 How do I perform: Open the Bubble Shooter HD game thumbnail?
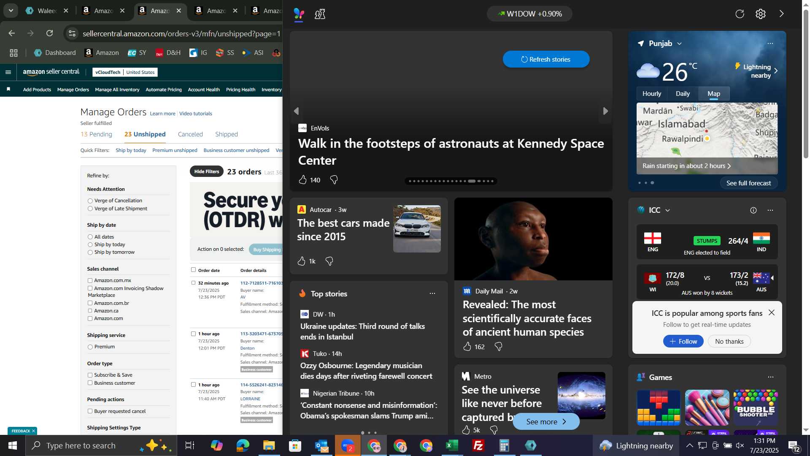click(756, 407)
